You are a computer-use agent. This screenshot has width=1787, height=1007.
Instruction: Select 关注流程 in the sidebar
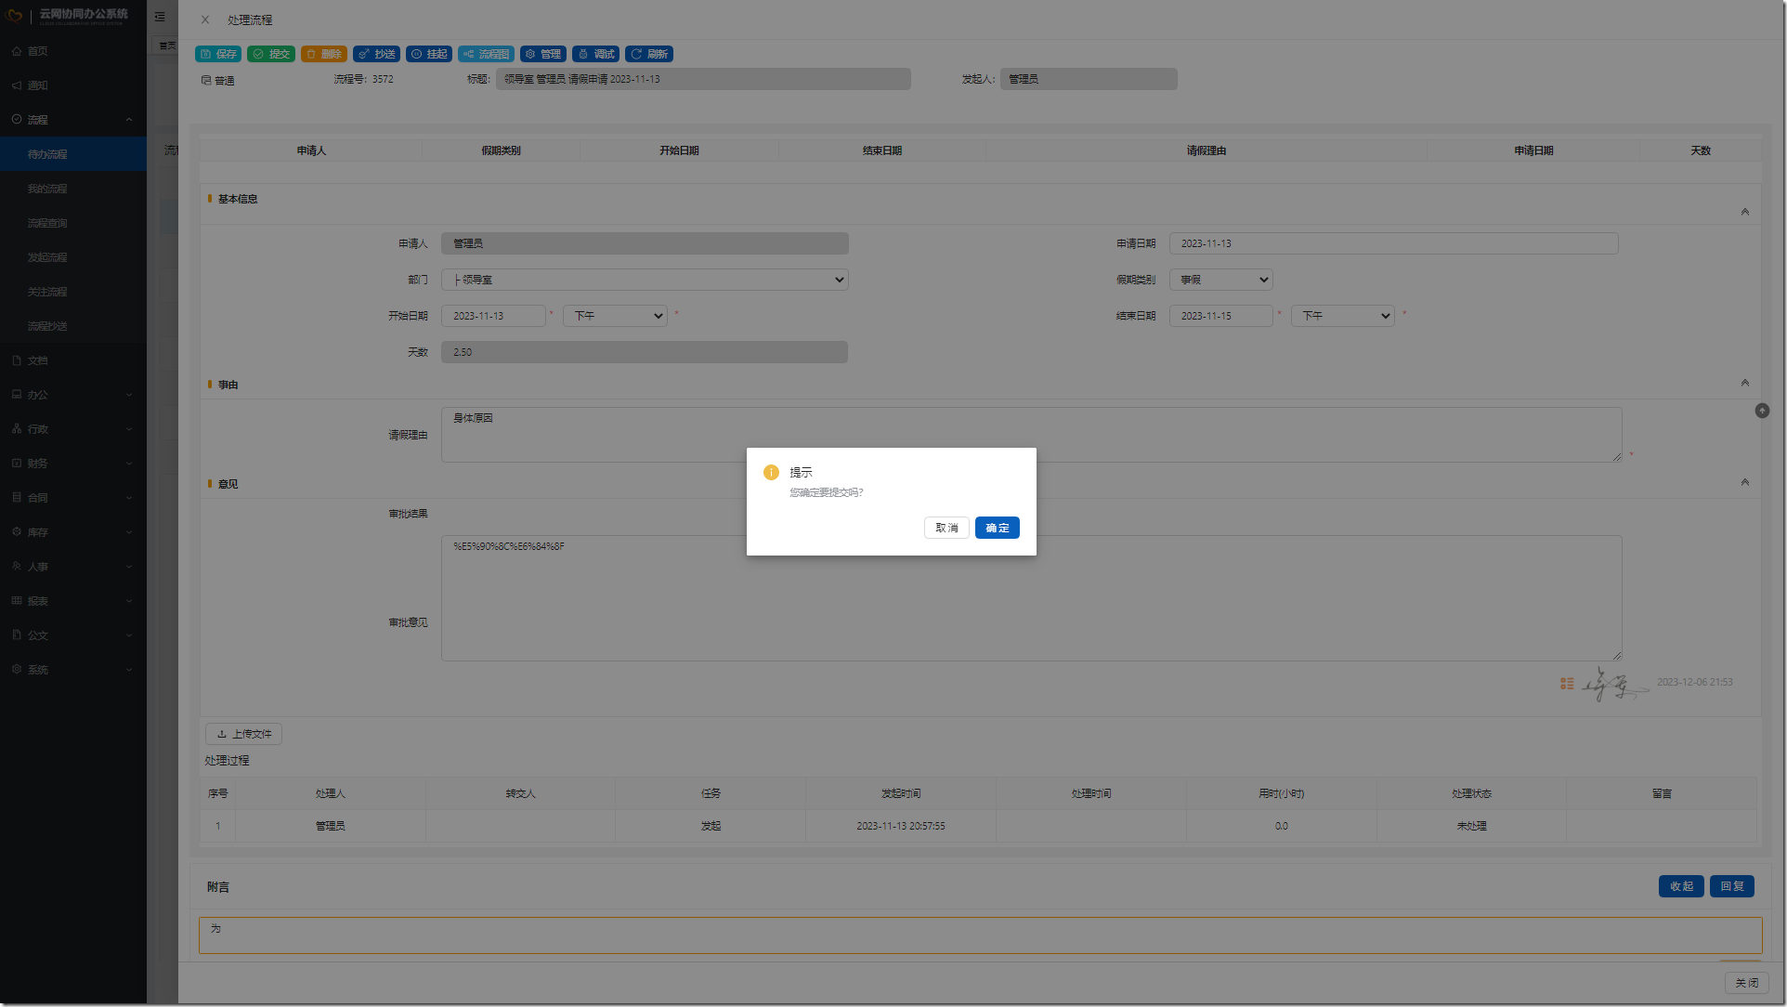pos(73,292)
